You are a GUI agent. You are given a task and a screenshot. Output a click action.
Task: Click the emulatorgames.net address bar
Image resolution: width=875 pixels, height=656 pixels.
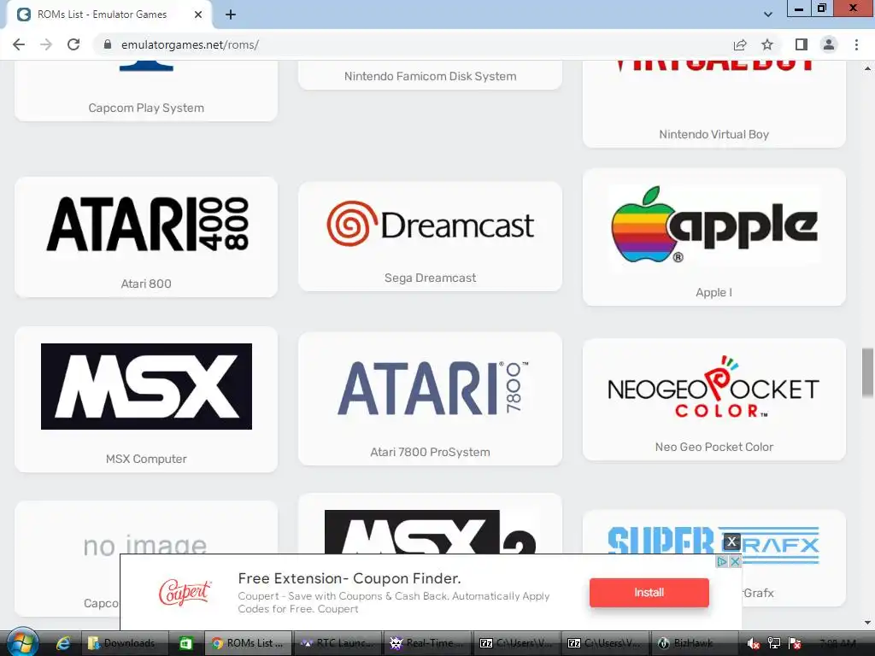(x=413, y=44)
